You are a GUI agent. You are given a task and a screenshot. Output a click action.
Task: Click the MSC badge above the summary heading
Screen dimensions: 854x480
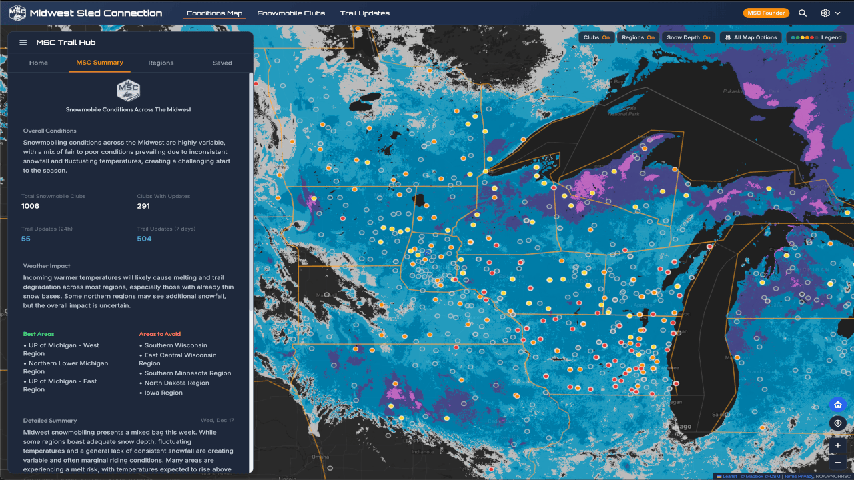[129, 90]
